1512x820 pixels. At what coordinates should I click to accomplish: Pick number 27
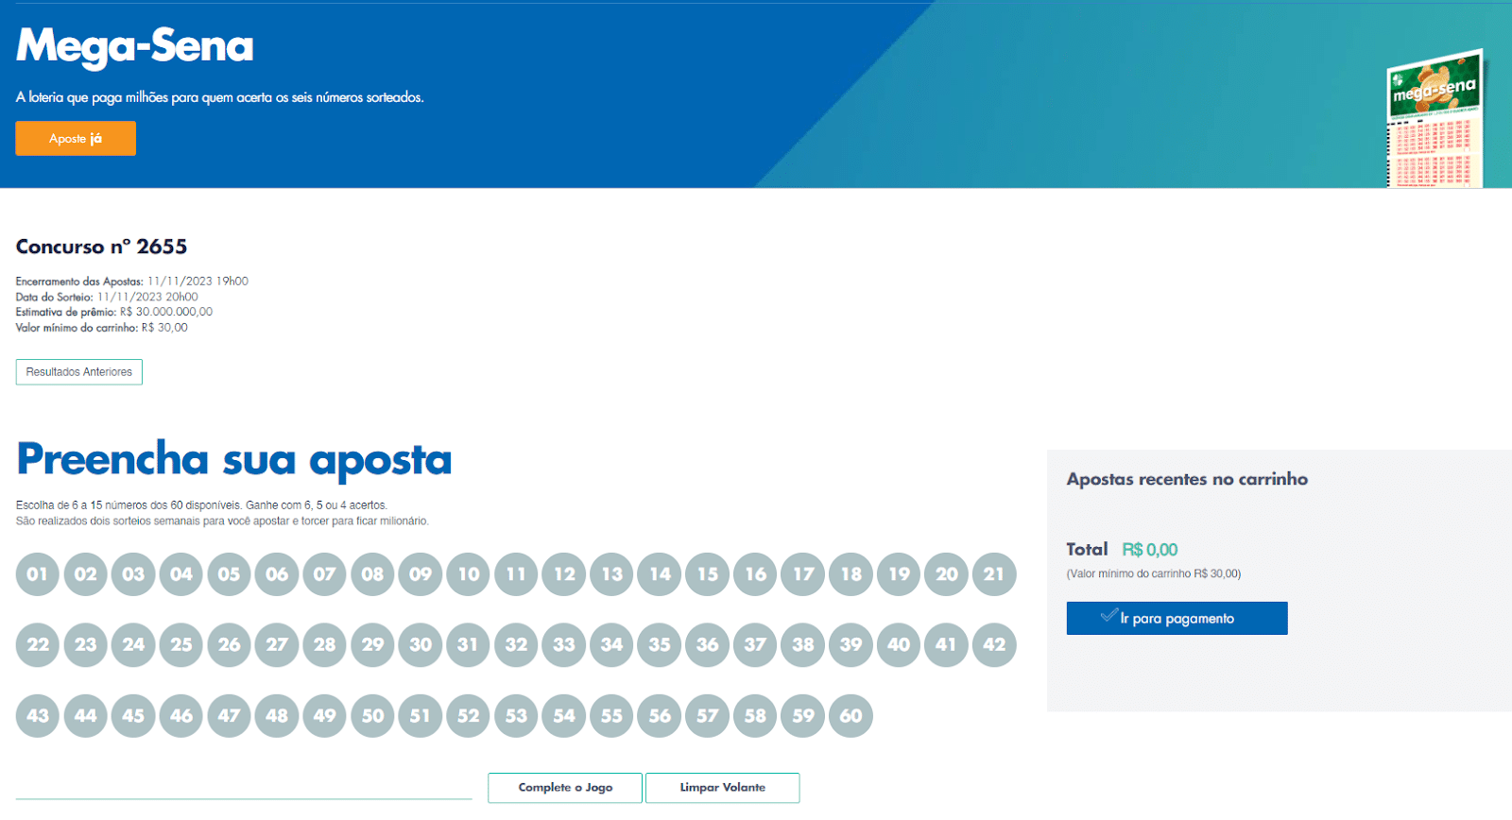(277, 645)
